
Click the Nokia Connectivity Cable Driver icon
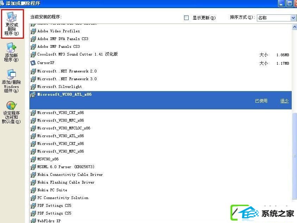(x=33, y=175)
